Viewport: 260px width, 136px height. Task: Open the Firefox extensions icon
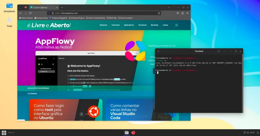pyautogui.click(x=183, y=13)
